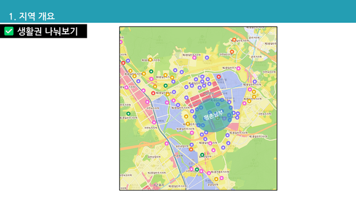Select the topmost orange-red star marker
The image size is (356, 200).
[234, 40]
